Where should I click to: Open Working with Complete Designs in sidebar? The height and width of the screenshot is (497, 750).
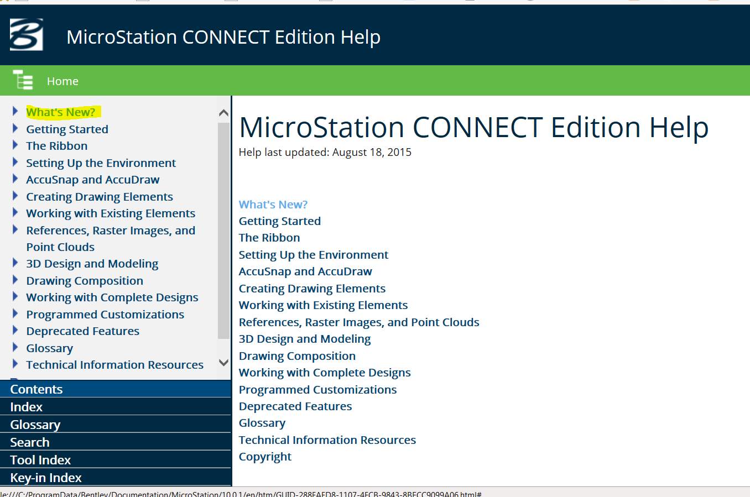click(112, 297)
